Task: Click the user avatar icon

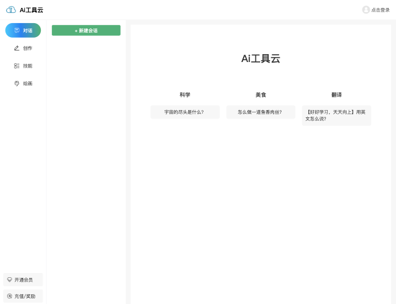Action: point(366,10)
